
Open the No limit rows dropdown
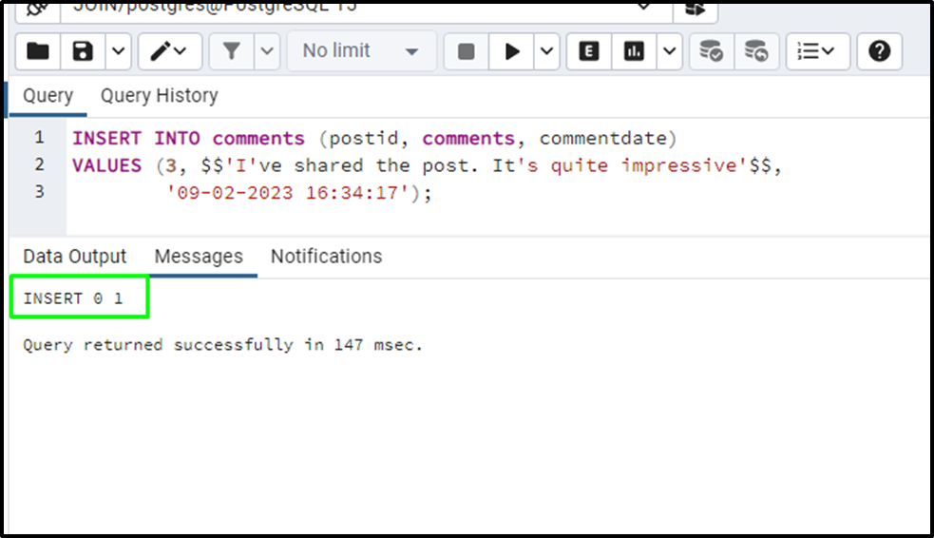pyautogui.click(x=362, y=51)
